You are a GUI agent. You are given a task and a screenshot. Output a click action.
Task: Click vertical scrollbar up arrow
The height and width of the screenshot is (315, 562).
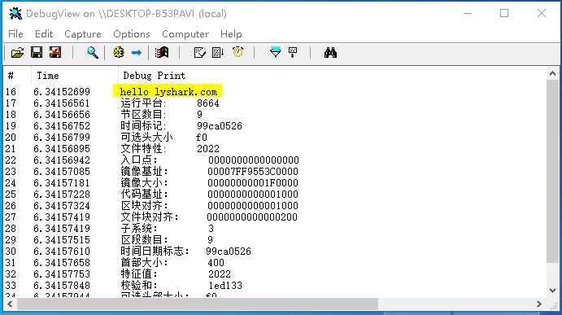coord(552,73)
